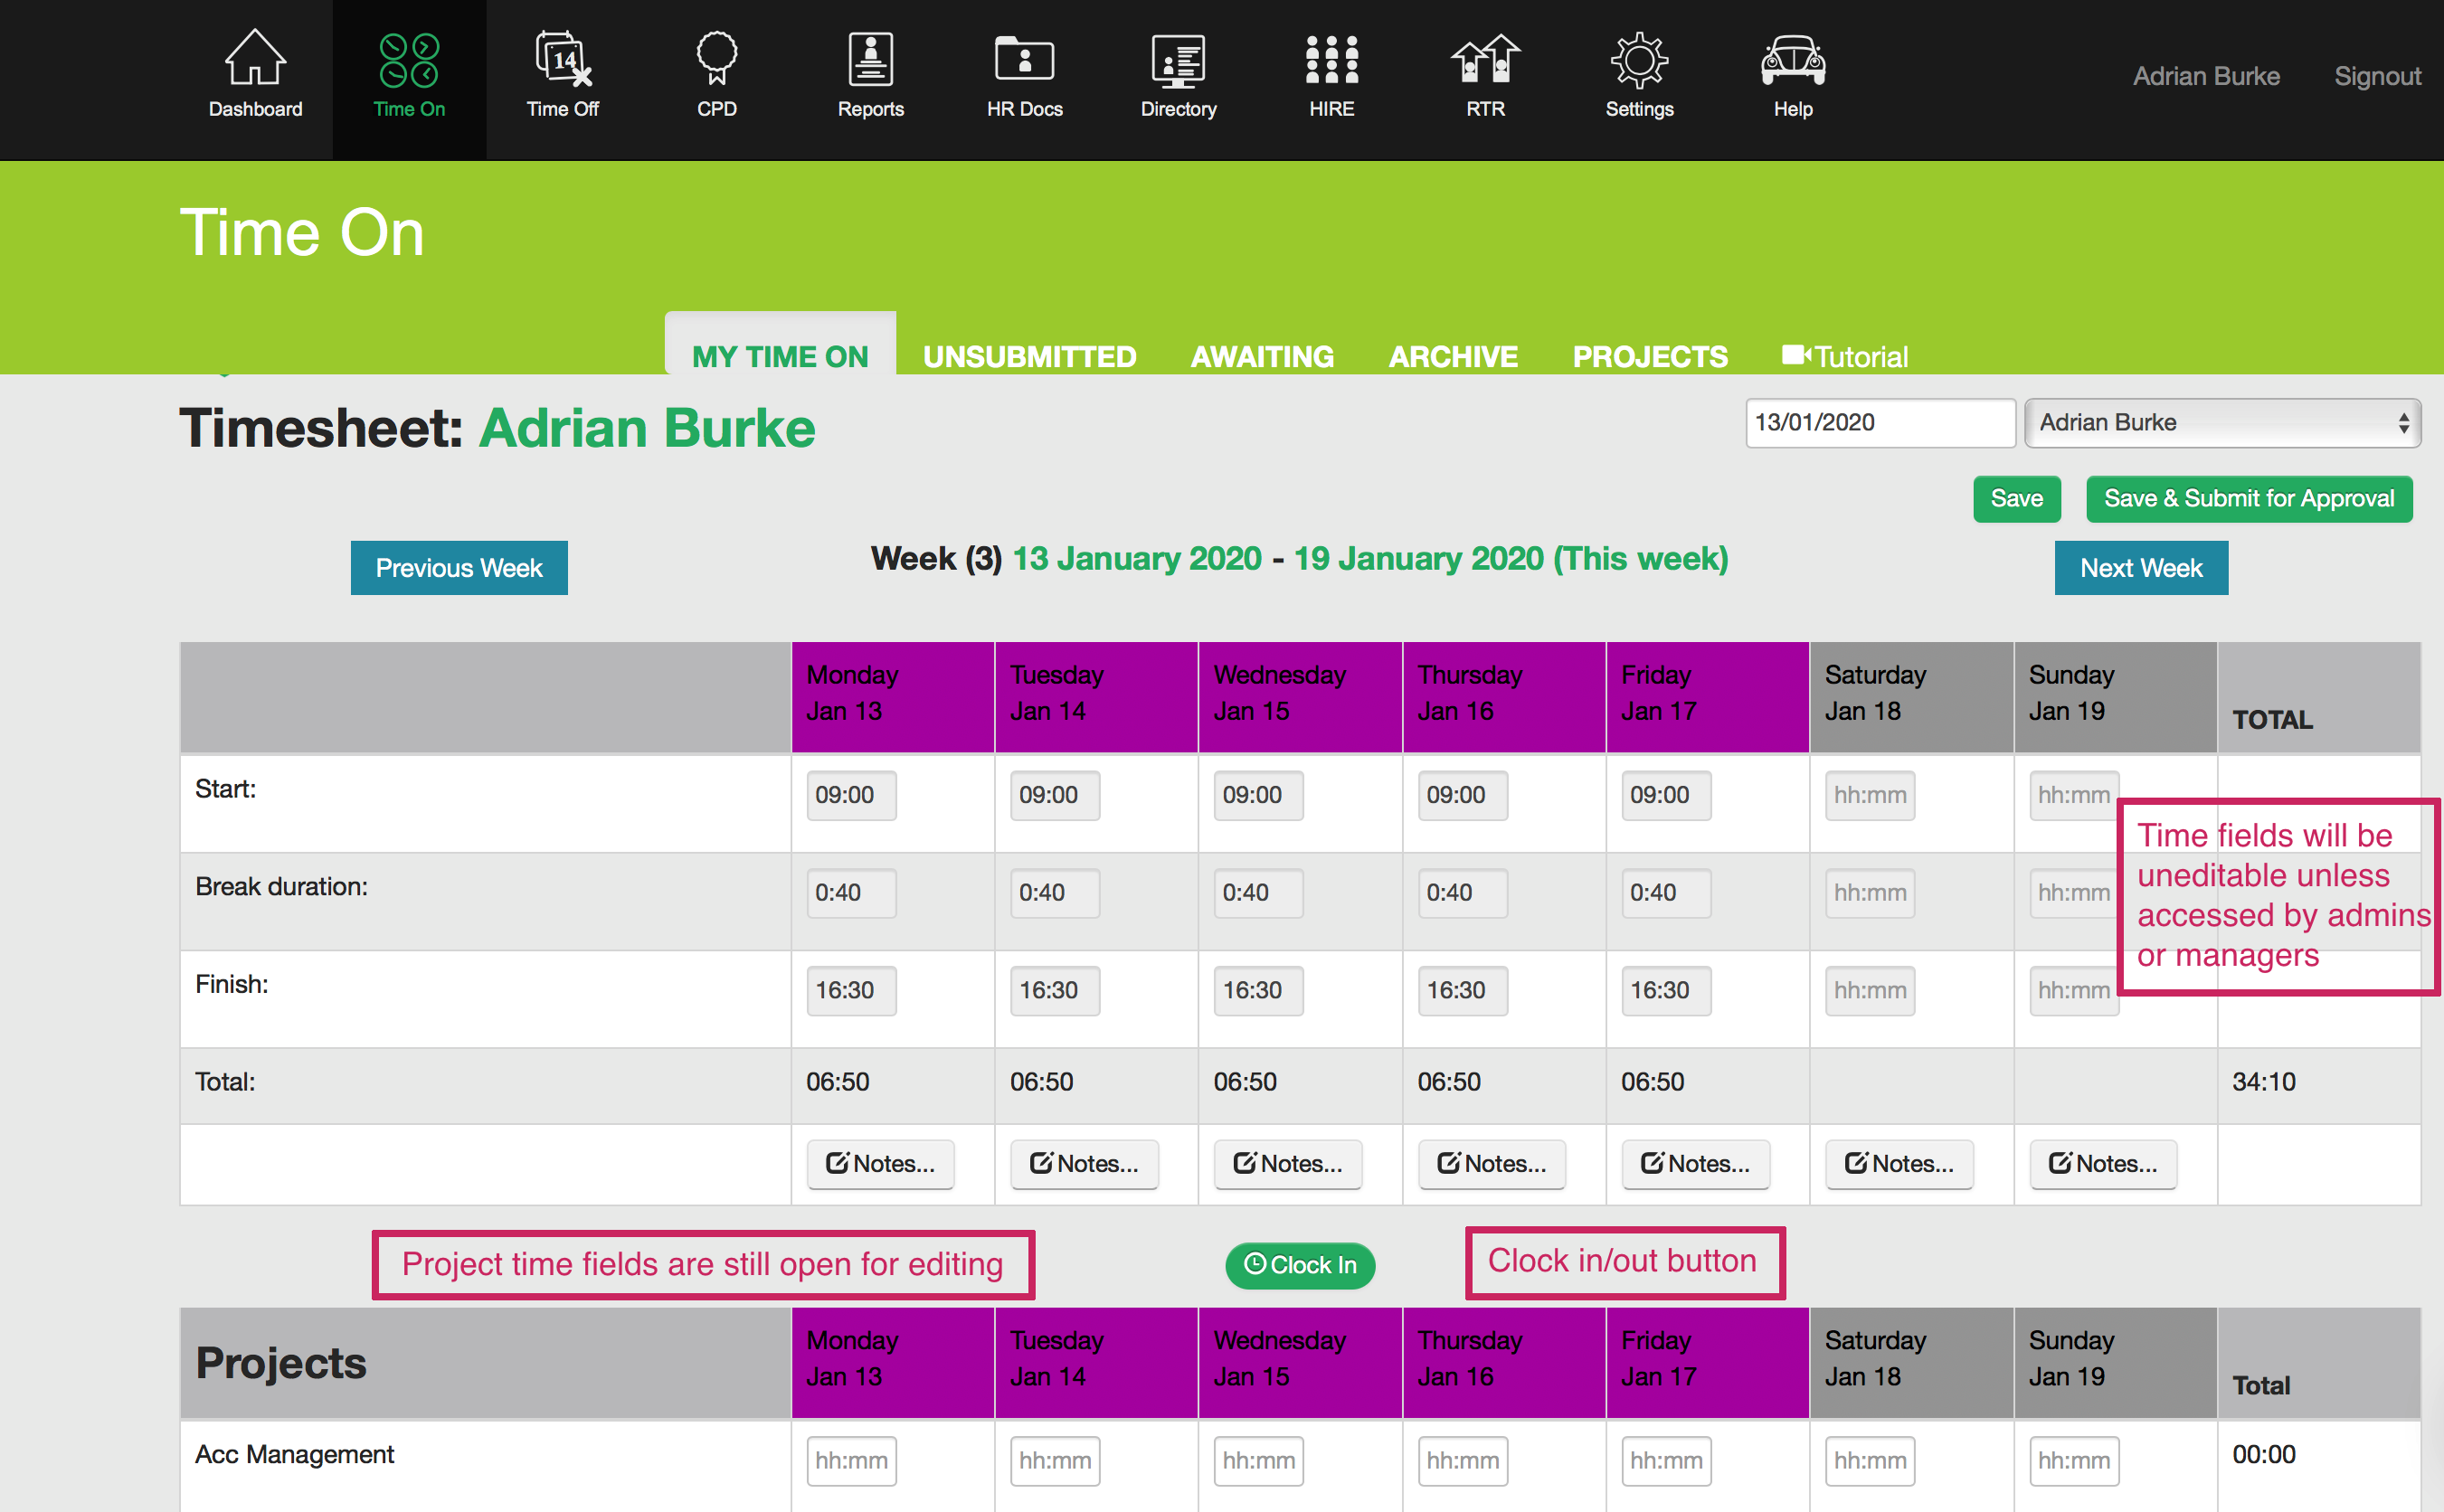Click the 13/01/2020 date field
2444x1512 pixels.
point(1879,423)
